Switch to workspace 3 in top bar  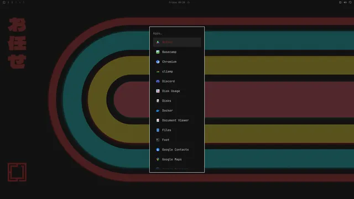[16, 2]
